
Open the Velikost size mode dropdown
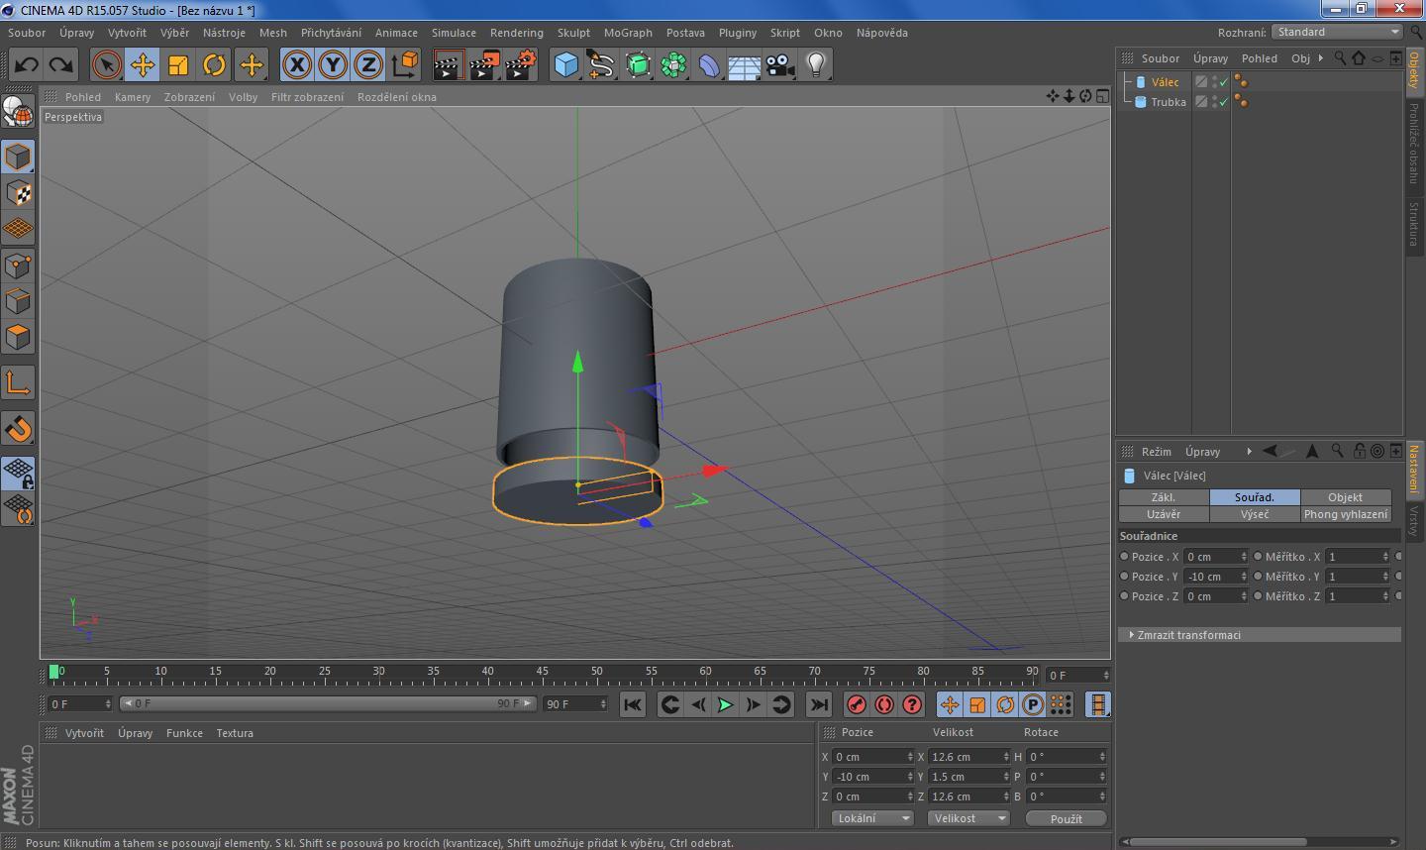tap(968, 818)
